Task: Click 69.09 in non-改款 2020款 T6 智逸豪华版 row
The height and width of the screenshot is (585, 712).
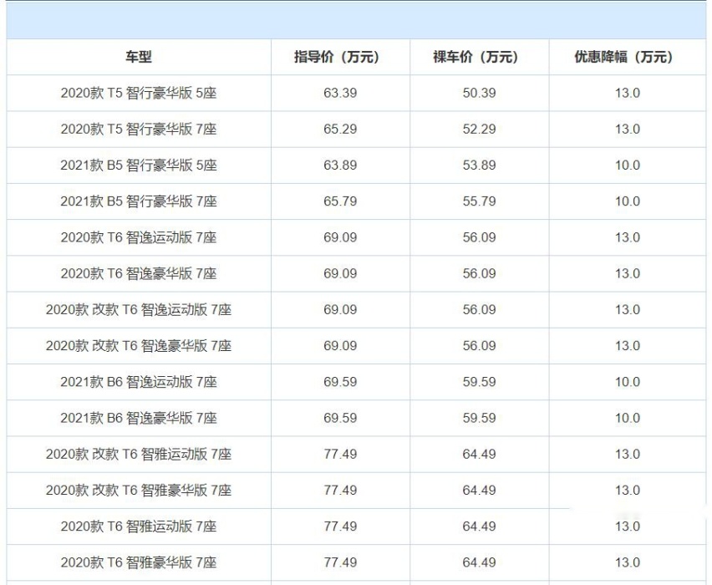Action: 340,273
